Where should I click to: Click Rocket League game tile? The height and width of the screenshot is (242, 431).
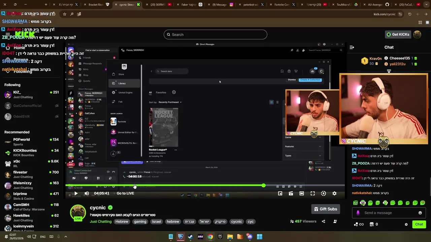(164, 127)
